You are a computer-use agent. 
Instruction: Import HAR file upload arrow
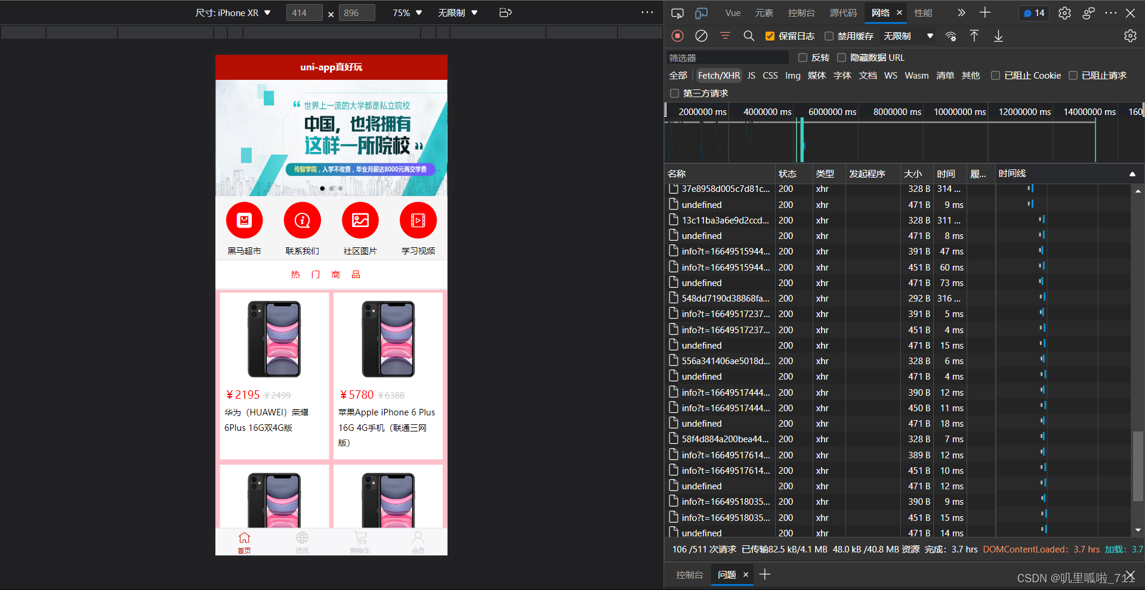(x=974, y=36)
